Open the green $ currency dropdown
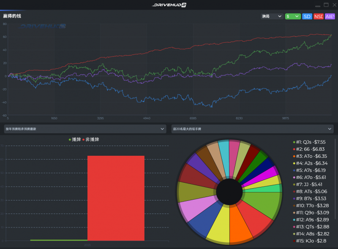338x249 pixels. (293, 16)
